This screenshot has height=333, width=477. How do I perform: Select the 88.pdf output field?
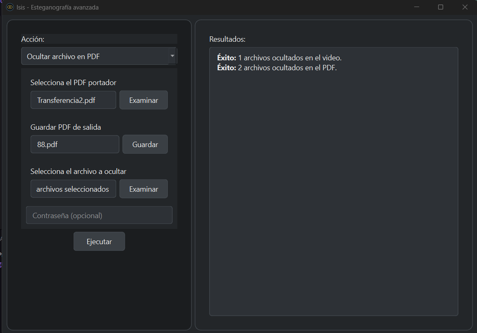point(75,145)
